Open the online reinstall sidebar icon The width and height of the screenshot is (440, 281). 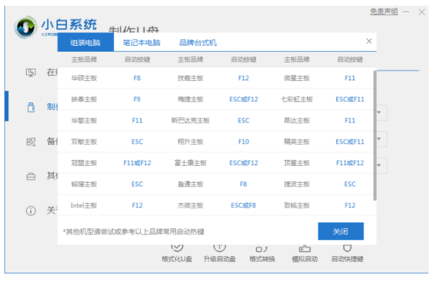(31, 72)
